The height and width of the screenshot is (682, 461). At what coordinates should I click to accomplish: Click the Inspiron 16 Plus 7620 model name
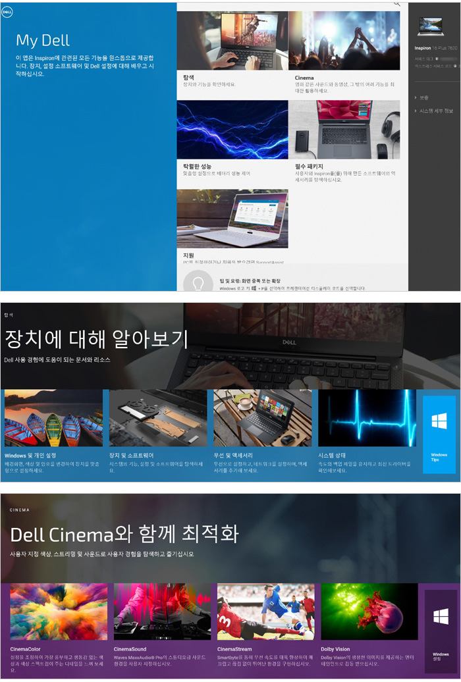pos(436,48)
